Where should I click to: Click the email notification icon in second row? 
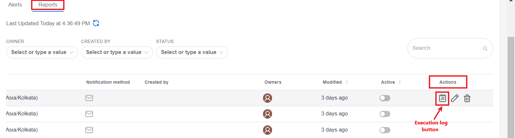point(89,114)
